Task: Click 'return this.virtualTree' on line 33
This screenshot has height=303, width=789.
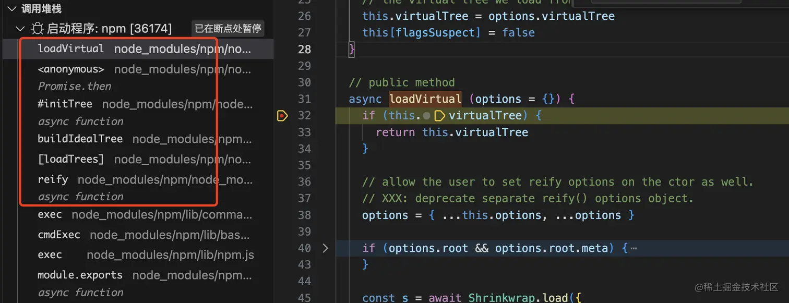Action: click(452, 132)
